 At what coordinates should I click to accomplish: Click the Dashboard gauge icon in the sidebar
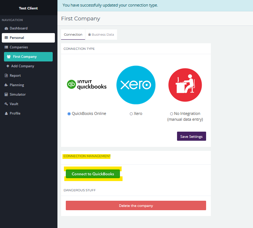[x=6, y=28]
